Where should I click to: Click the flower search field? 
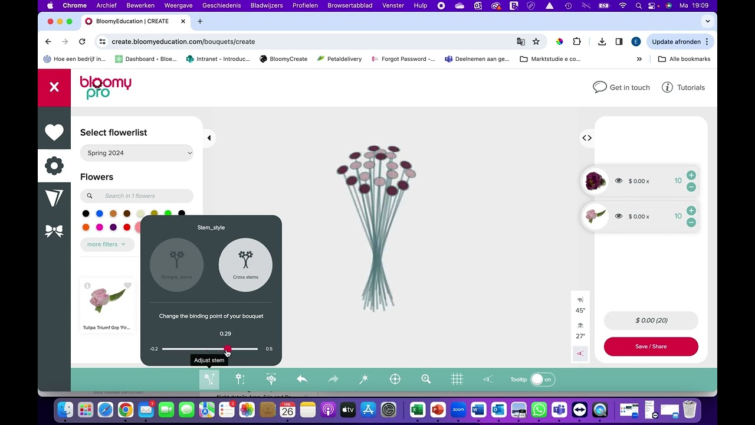(x=137, y=196)
